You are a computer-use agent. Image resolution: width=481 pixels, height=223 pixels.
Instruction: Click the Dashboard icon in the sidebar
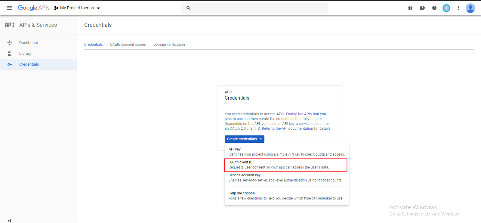[10, 43]
